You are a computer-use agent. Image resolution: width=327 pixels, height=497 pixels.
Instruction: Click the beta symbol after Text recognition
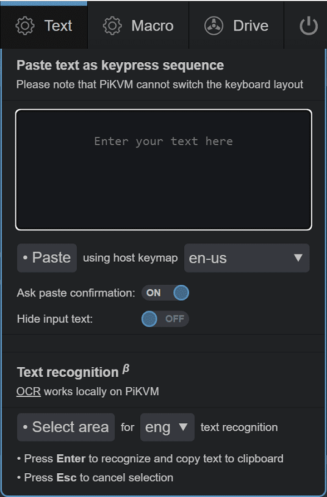coord(126,369)
